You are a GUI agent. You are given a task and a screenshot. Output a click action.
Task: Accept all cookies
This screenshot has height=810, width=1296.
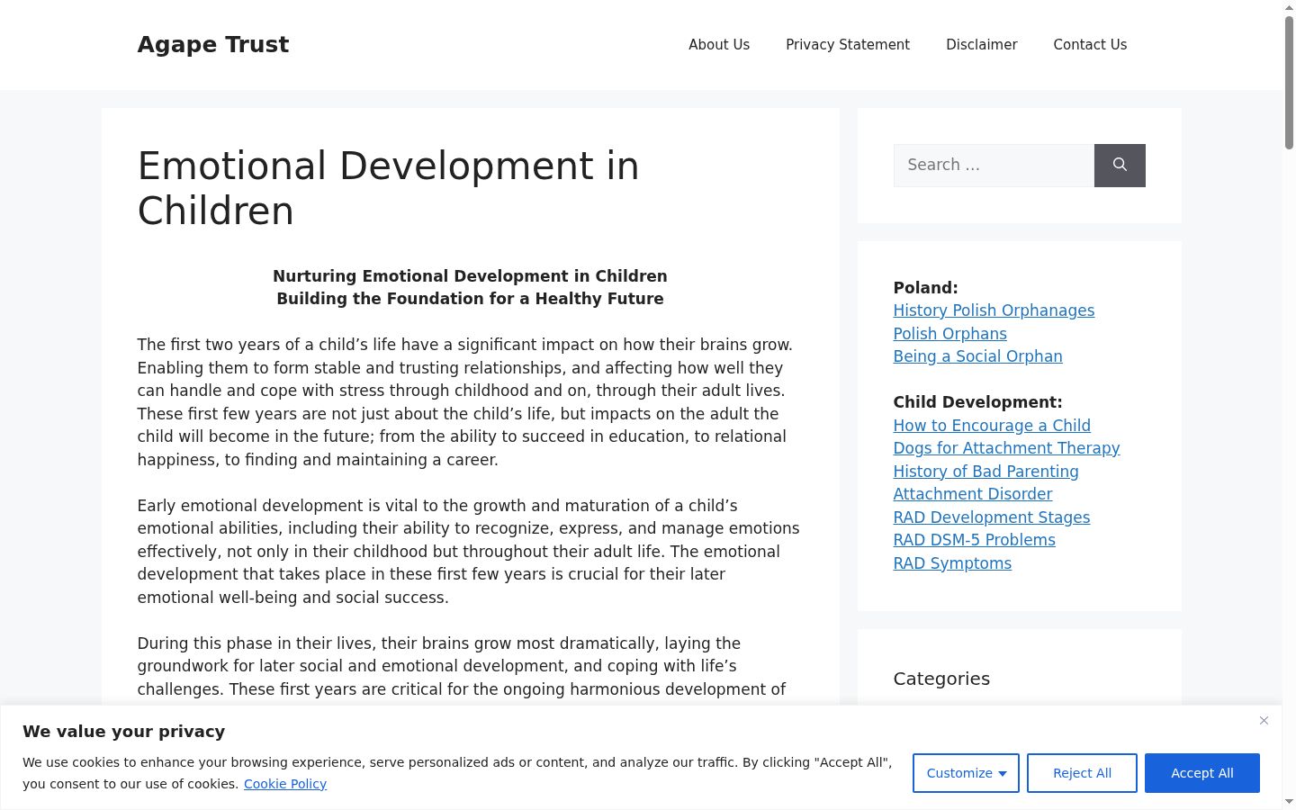[1201, 773]
